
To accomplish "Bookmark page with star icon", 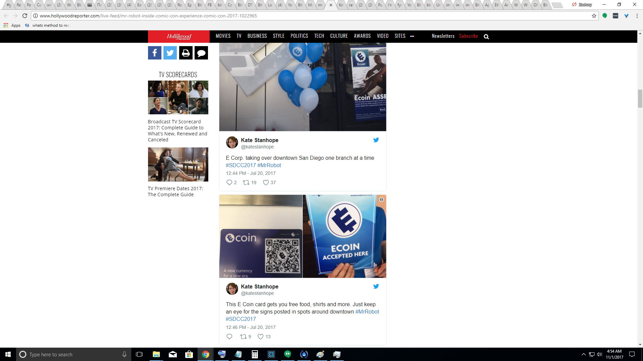I will click(x=594, y=16).
